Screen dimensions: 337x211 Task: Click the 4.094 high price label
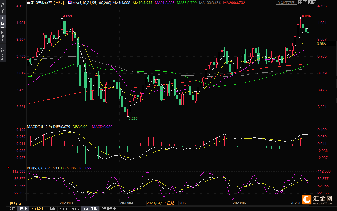coord(306,16)
